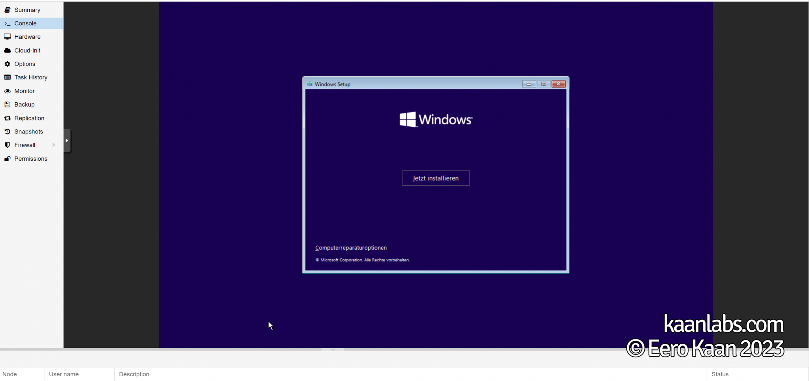The height and width of the screenshot is (381, 809).
Task: Click the Options gear icon
Action: coord(7,64)
